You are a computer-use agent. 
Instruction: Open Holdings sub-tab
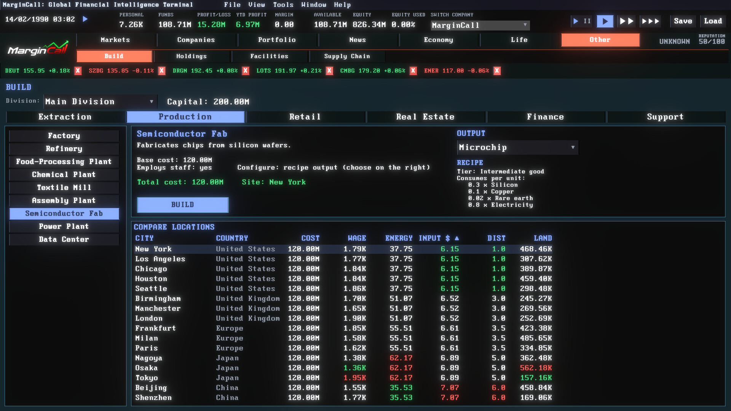click(x=192, y=56)
